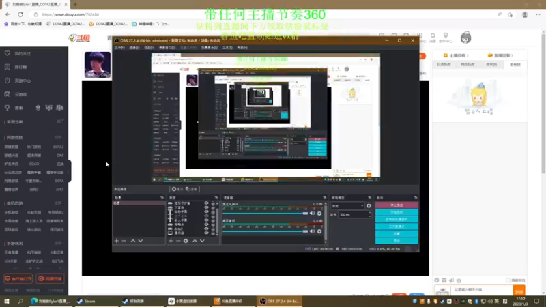546x307 pixels.
Task: Open the browser three-dot menu
Action: click(x=538, y=14)
